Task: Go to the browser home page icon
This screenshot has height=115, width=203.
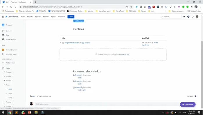Action: coord(15,7)
